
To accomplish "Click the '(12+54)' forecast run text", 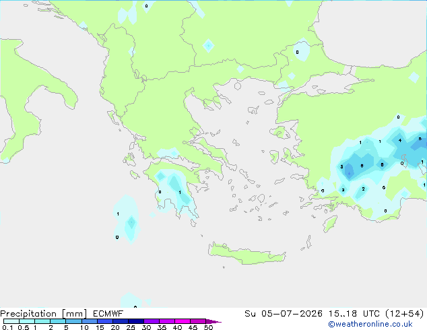I will click(405, 314).
